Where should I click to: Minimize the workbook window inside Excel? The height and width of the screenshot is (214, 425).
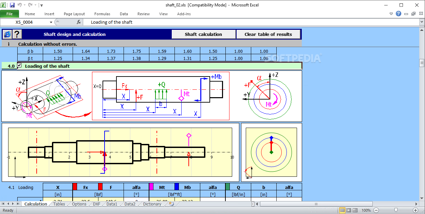point(406,14)
